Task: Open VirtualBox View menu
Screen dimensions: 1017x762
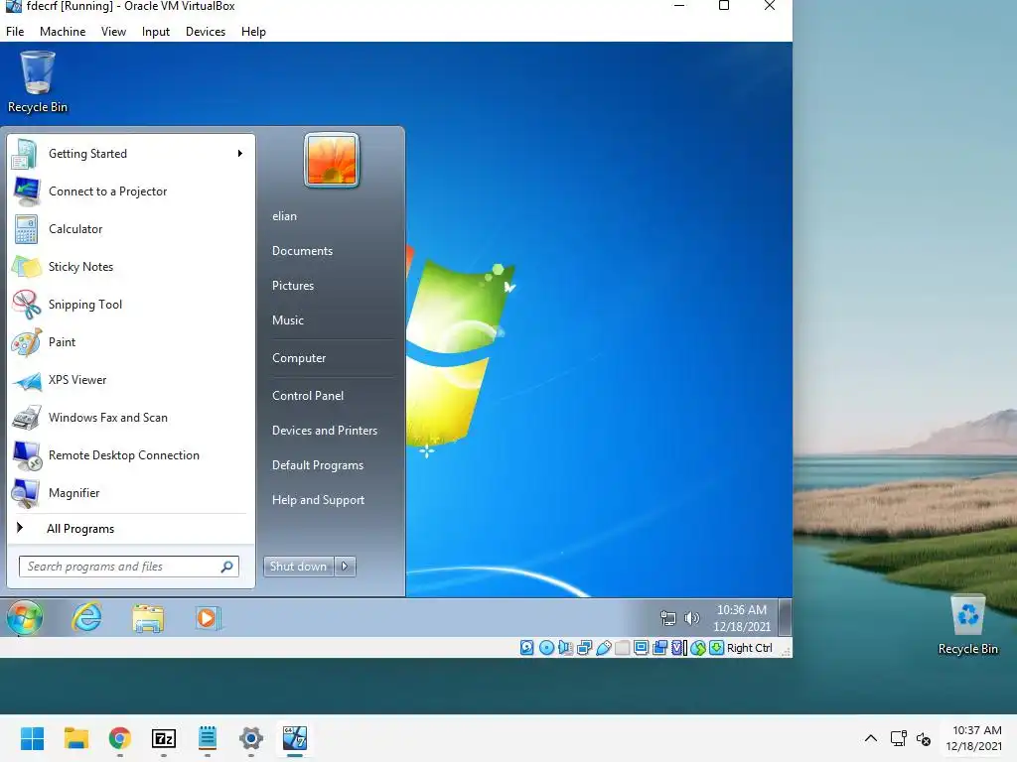Action: [x=113, y=31]
